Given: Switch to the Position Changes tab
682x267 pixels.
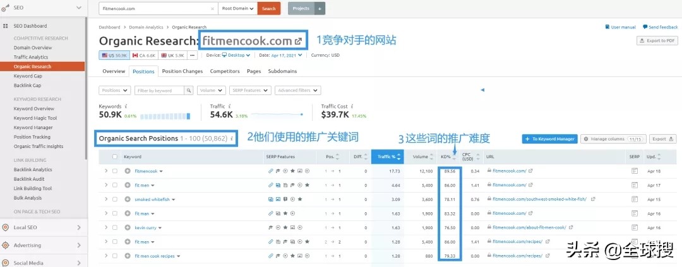Looking at the screenshot, I should tap(182, 71).
